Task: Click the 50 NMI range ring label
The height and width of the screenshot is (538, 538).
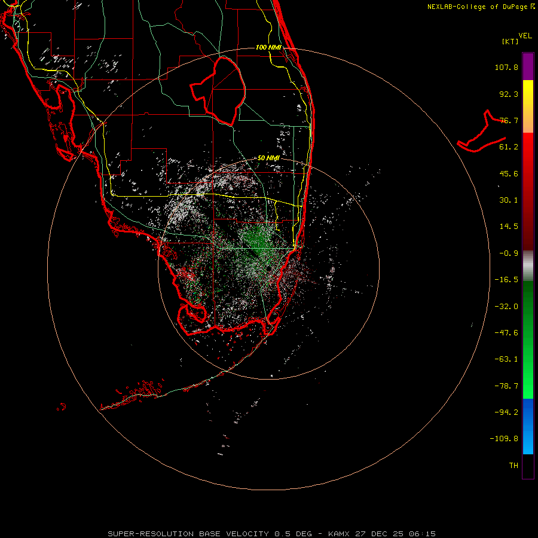Action: 268,158
